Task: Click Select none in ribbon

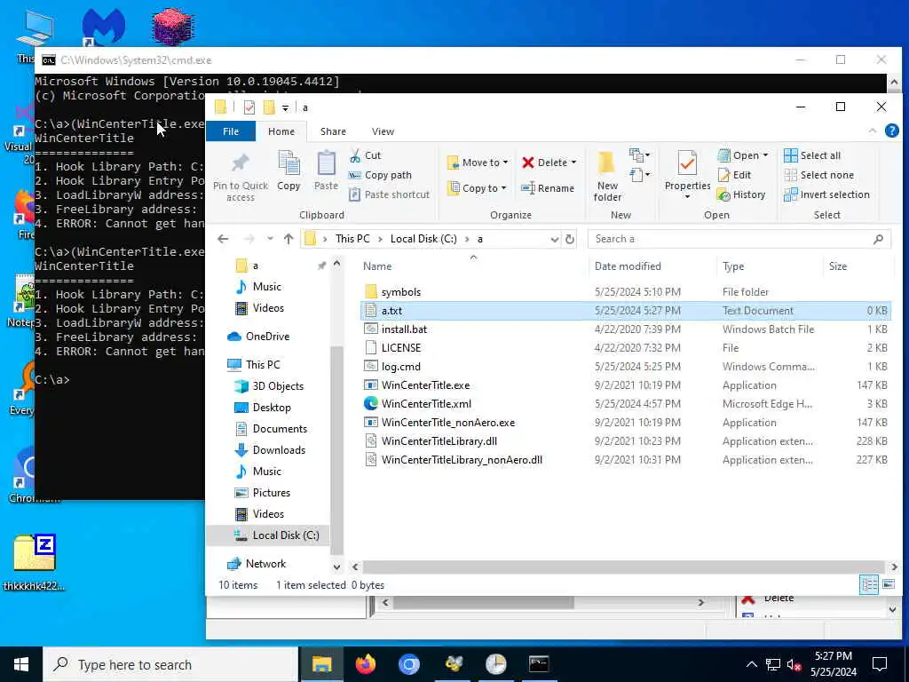Action: [818, 175]
